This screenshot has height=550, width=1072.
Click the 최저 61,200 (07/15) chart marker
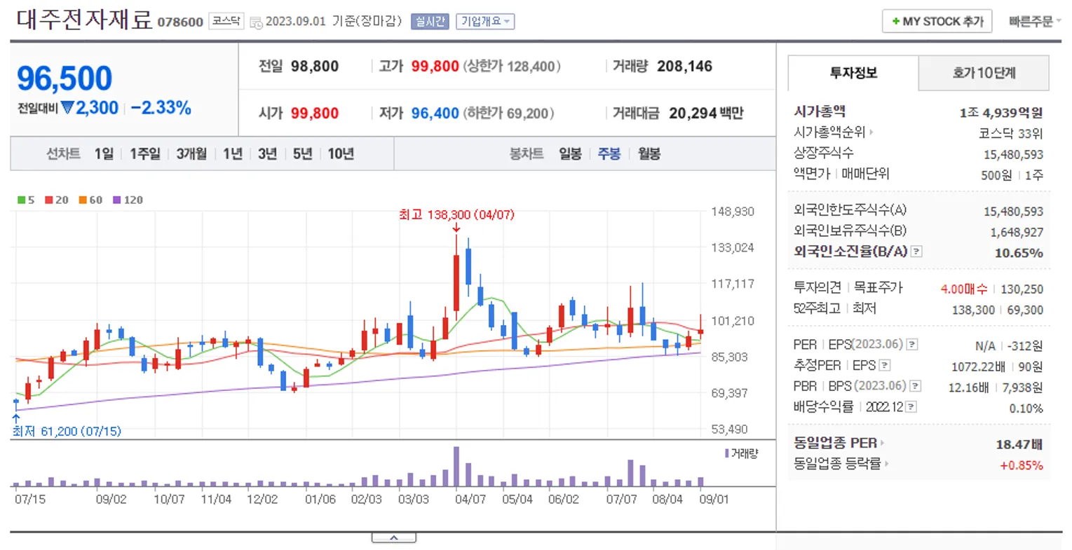point(67,432)
